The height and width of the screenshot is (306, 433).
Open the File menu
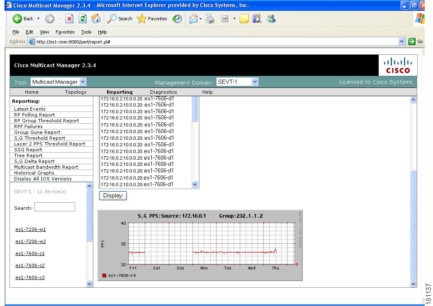(16, 32)
